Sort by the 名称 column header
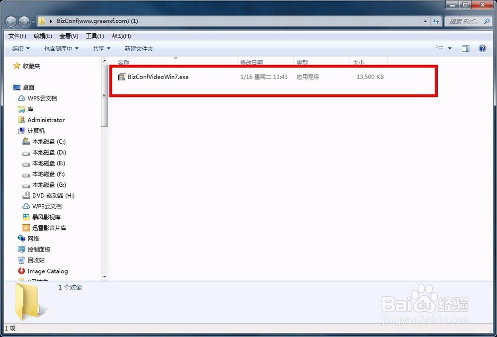Viewport: 497px width, 337px height. (123, 62)
